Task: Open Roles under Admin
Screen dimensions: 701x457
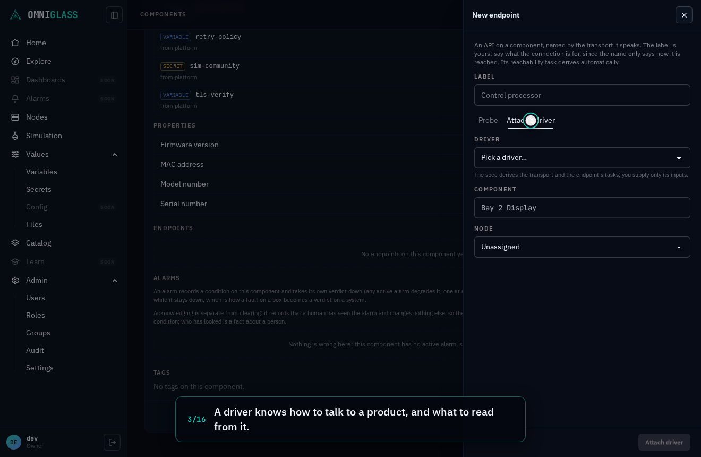Action: point(36,315)
